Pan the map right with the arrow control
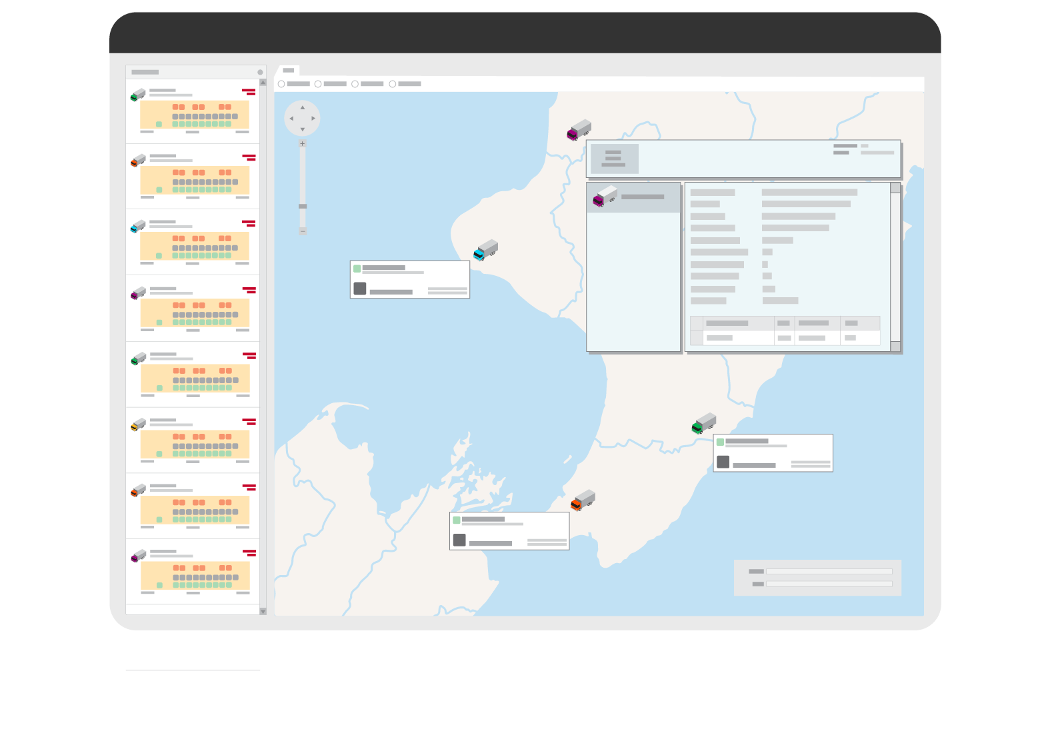1046x735 pixels. pos(313,119)
